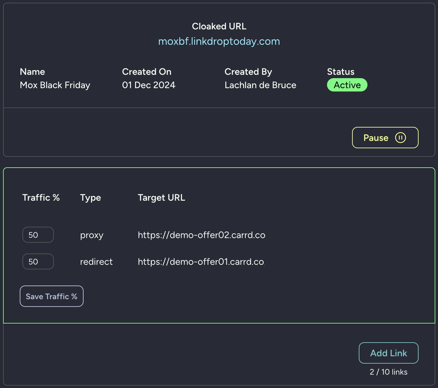The height and width of the screenshot is (388, 438).
Task: Select the Save Traffic % button
Action: (x=51, y=296)
